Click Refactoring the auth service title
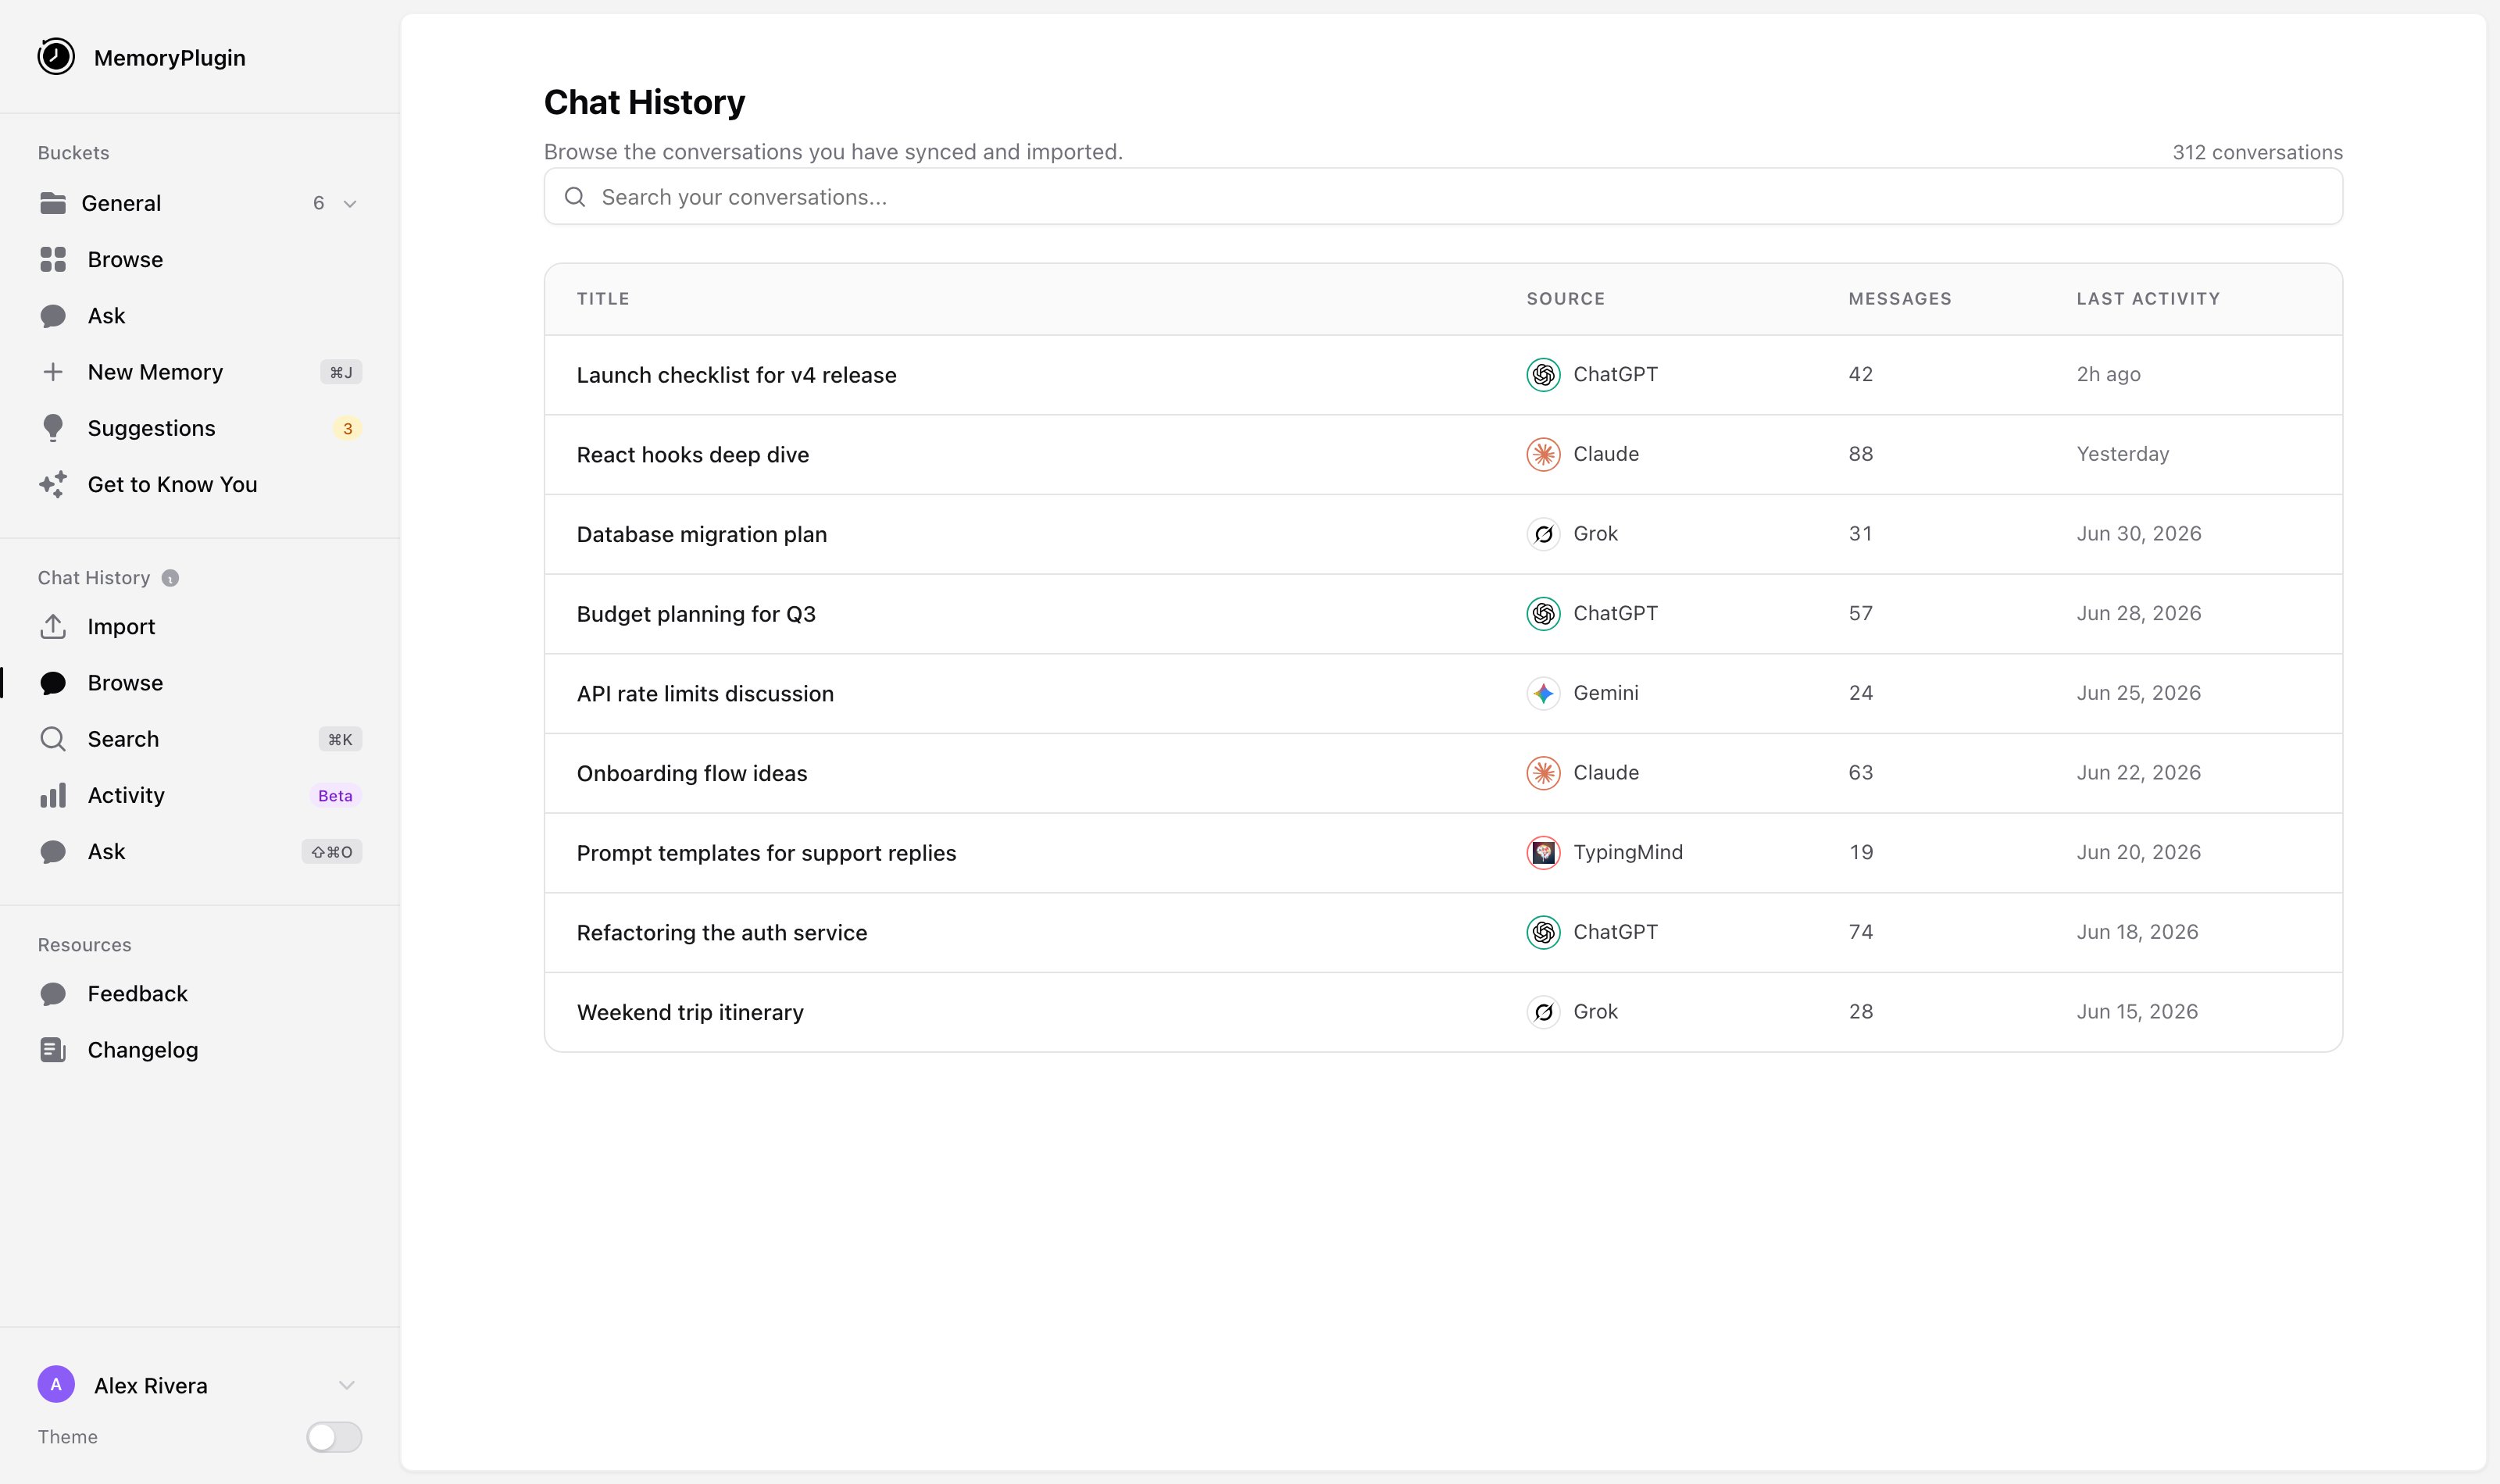Viewport: 2500px width, 1484px height. pyautogui.click(x=721, y=933)
